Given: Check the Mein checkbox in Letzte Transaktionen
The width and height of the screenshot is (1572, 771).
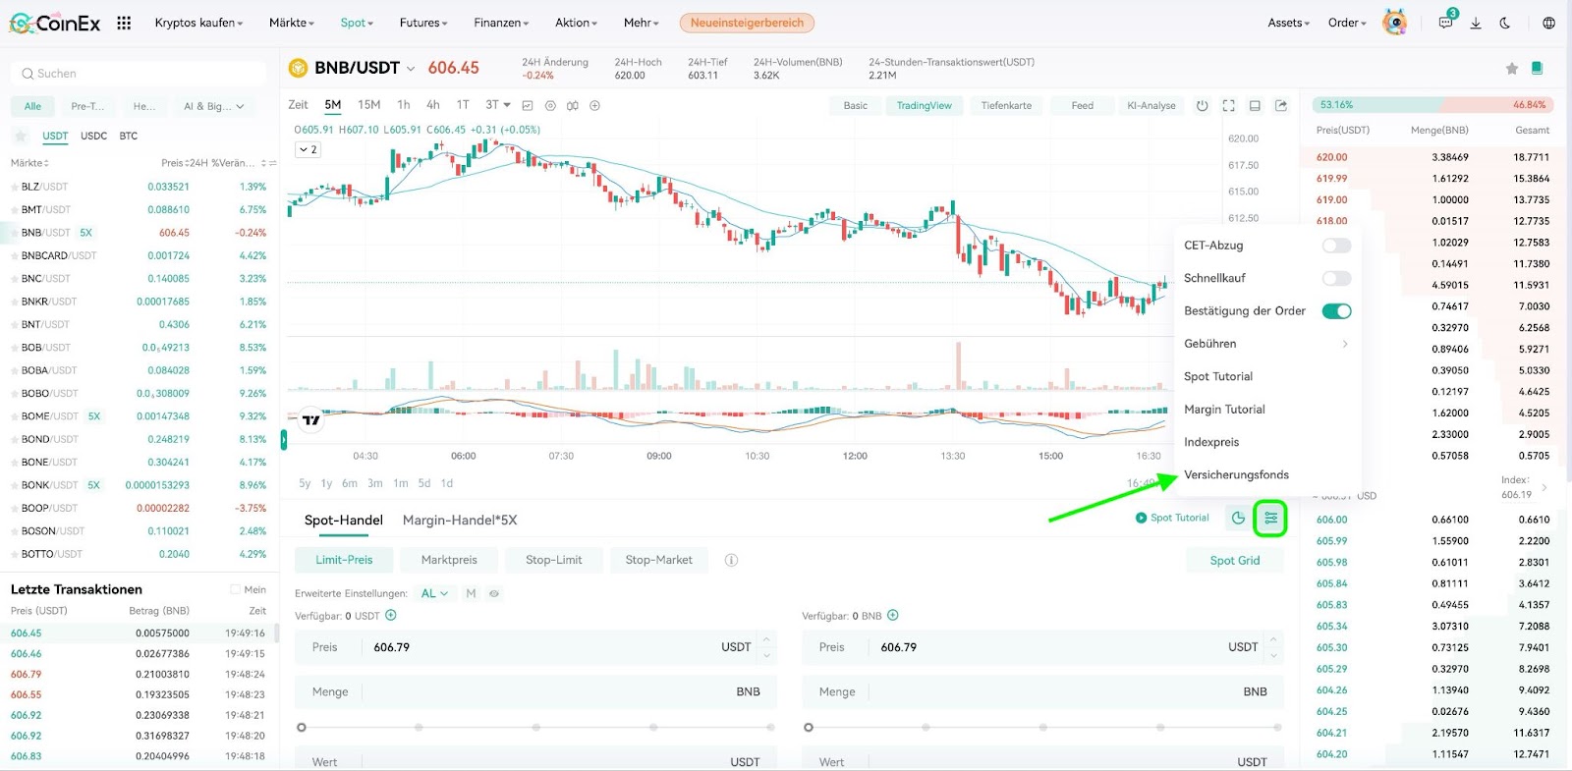Looking at the screenshot, I should 235,589.
